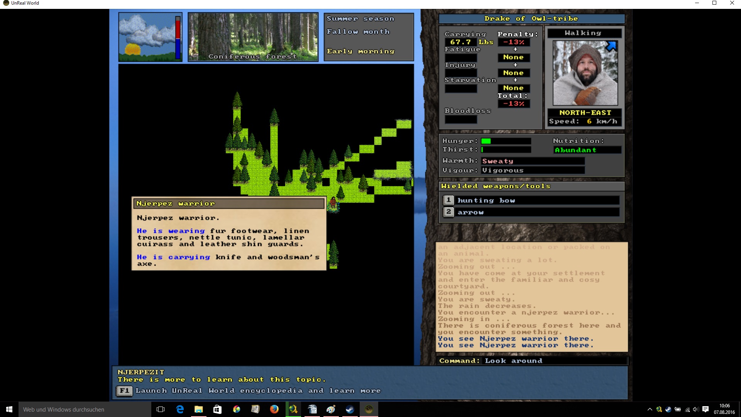Click the 'Vigorous' vigour status
741x417 pixels.
point(502,170)
